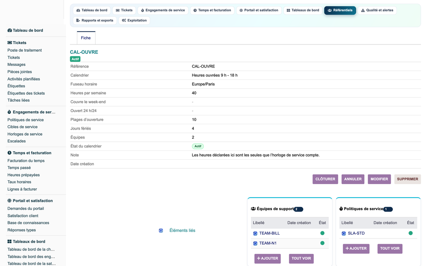Screen dimensions: 429x266
Task: Click the CLÔTURER button
Action: [325, 179]
